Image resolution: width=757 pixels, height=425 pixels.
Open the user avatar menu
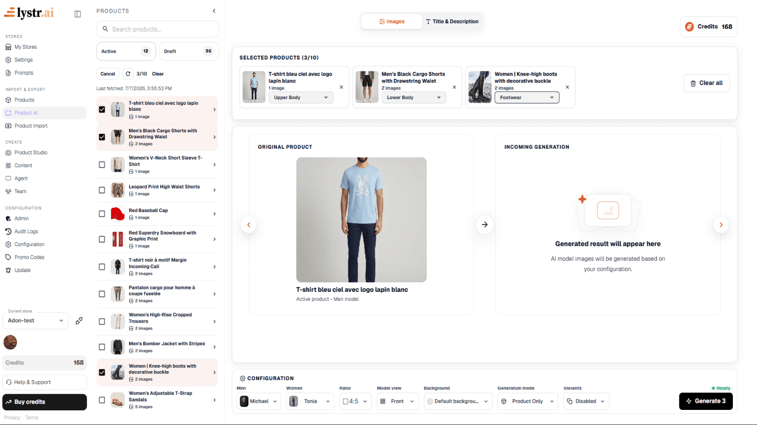click(10, 342)
